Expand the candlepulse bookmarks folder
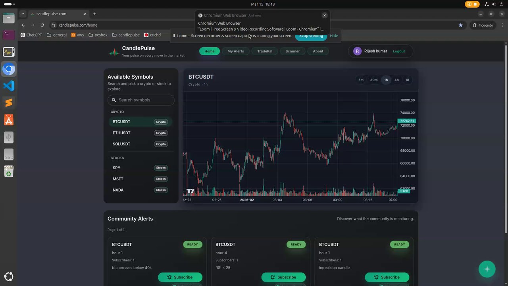 126,35
